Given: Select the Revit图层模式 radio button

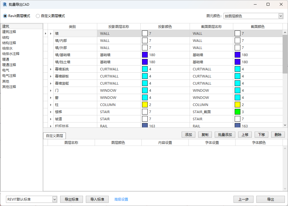Looking at the screenshot, I should pos(5,16).
